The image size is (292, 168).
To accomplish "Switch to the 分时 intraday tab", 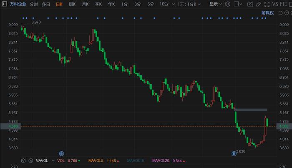I will click(x=34, y=4).
